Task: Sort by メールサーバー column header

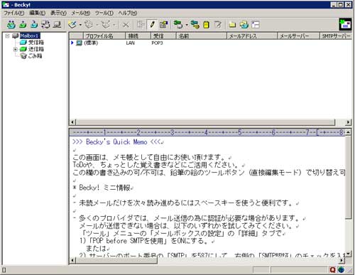Action: pos(298,36)
